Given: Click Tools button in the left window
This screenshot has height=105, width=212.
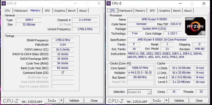Looking at the screenshot, I should tap(52, 101).
